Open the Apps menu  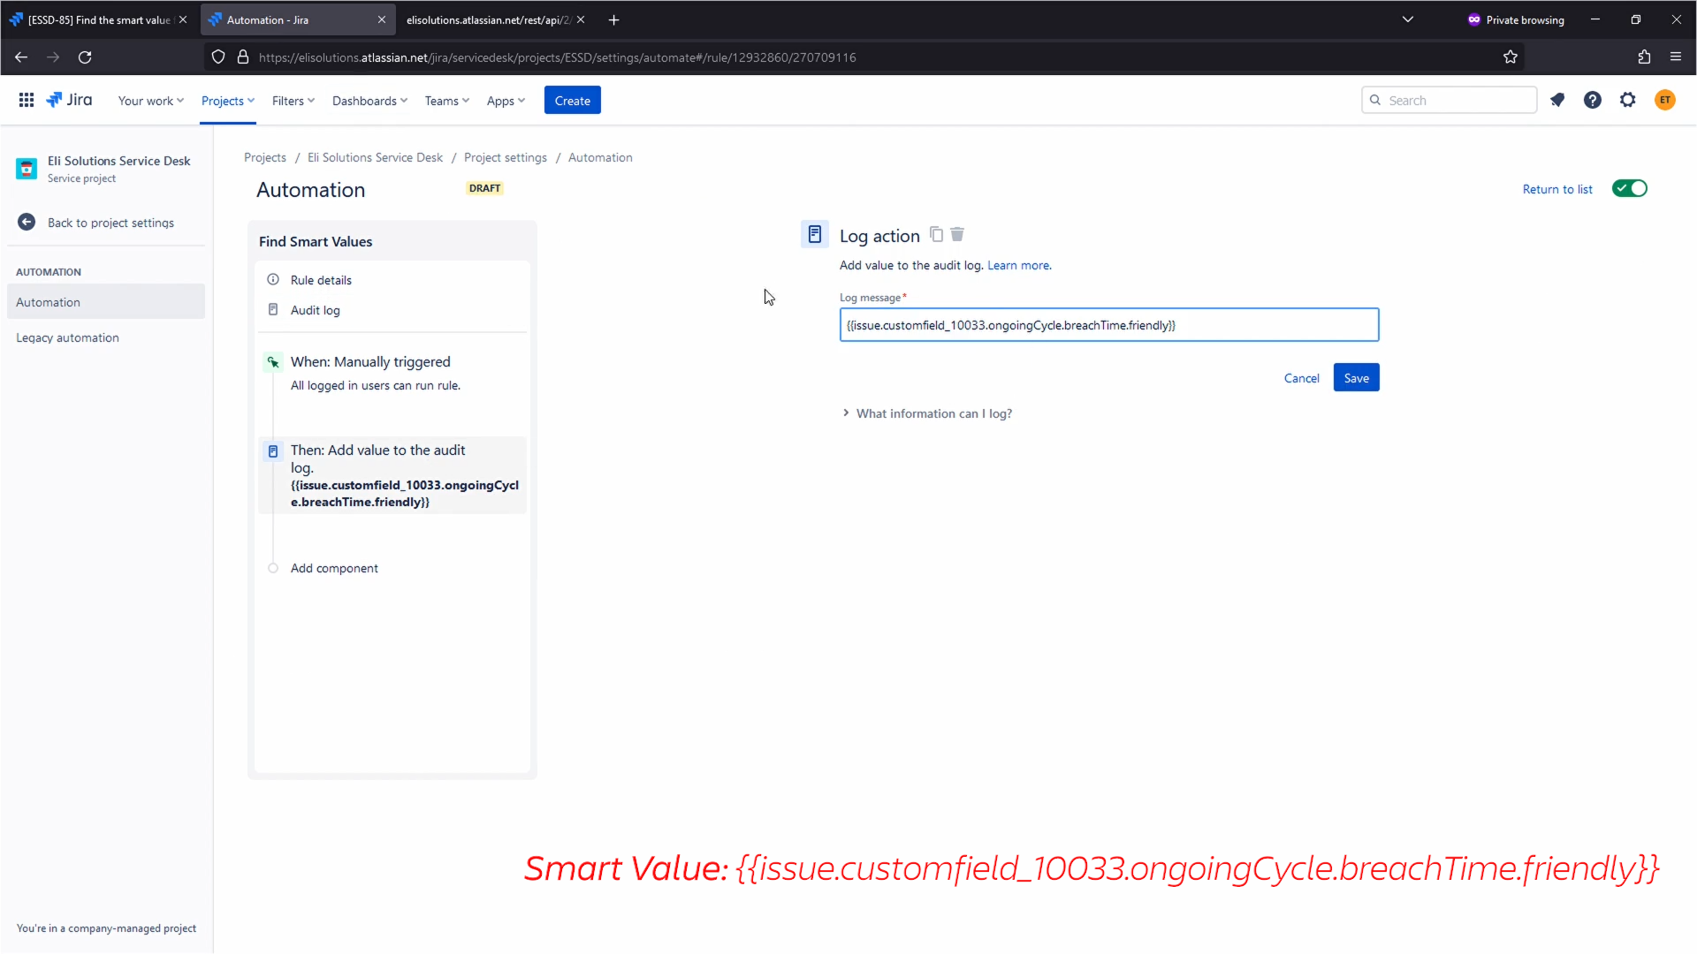pos(505,100)
